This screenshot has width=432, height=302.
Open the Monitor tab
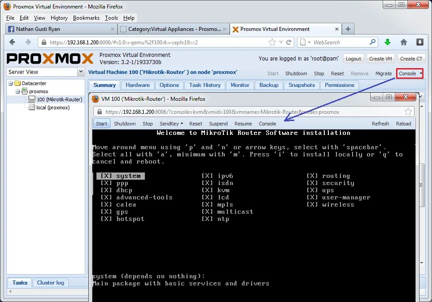(240, 85)
